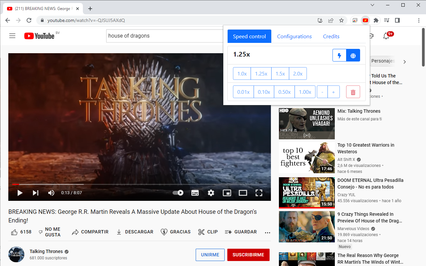Open the Chrome extensions puzzle icon
Screen dimensions: 426x266
[376, 20]
